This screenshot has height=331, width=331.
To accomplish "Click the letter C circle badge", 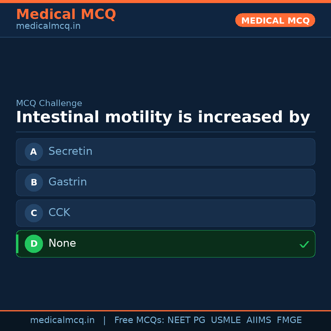I will (x=34, y=213).
